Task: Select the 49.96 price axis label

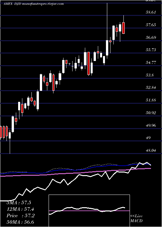Action: (151, 125)
